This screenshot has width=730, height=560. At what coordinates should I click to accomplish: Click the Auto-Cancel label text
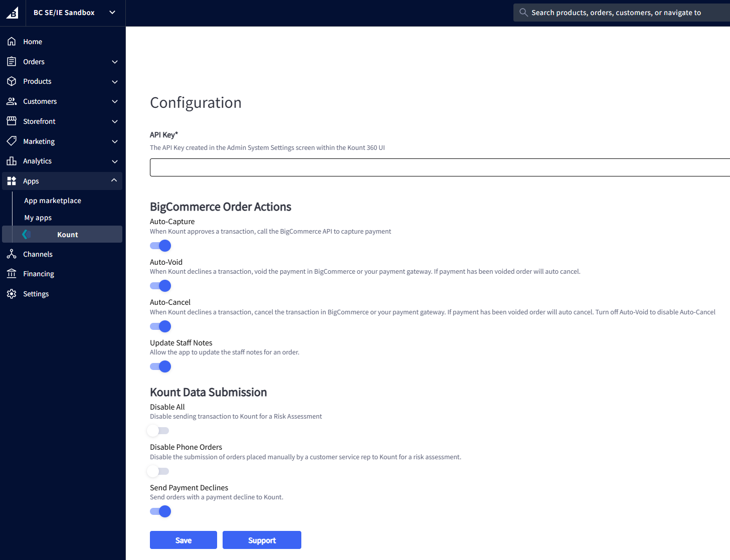coord(170,302)
